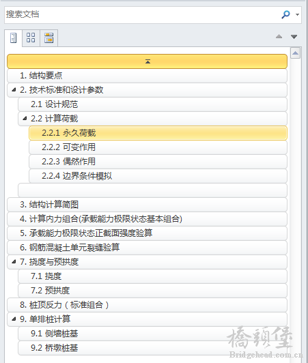Select heading 6. 钢筋混凝土单元裂缝验算
The image size is (308, 363).
pos(147,248)
